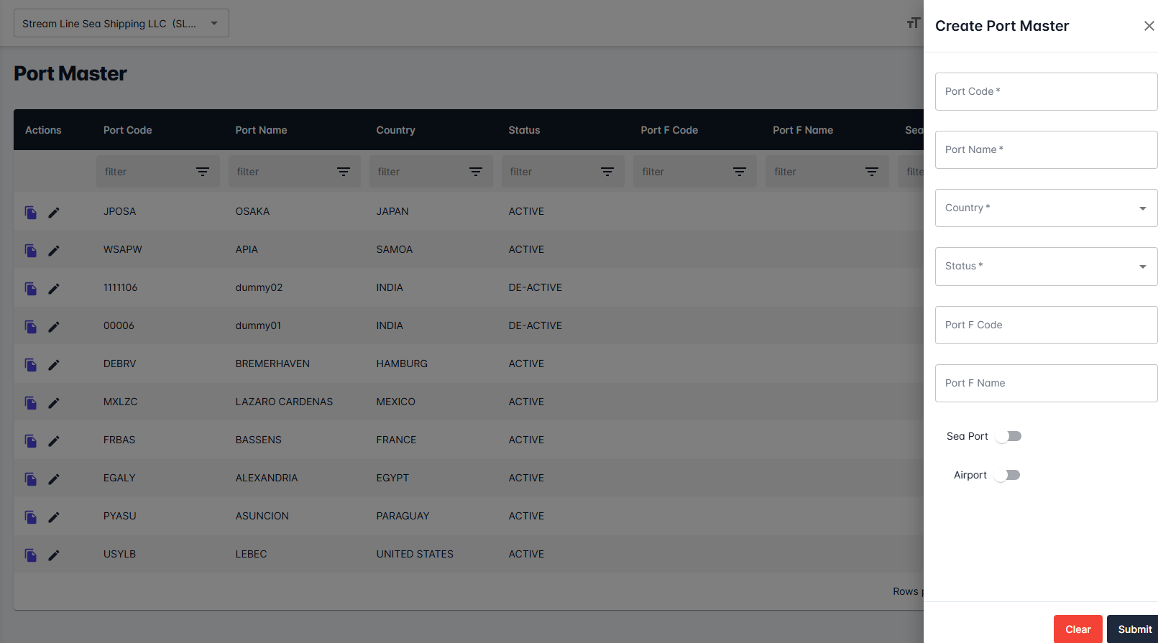Copy the USYLB port row
This screenshot has height=643, width=1158.
pyautogui.click(x=31, y=555)
